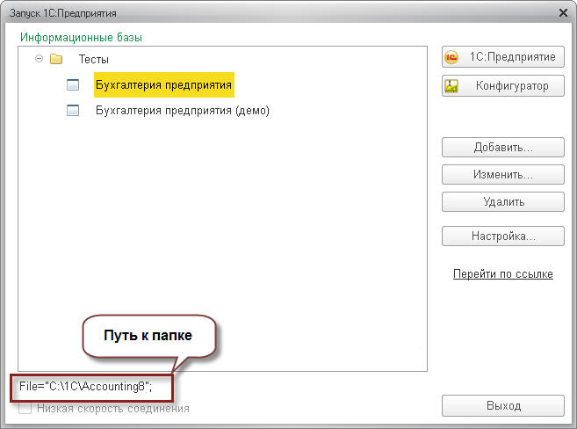
Task: Click the File path text at bottom
Action: [x=86, y=386]
